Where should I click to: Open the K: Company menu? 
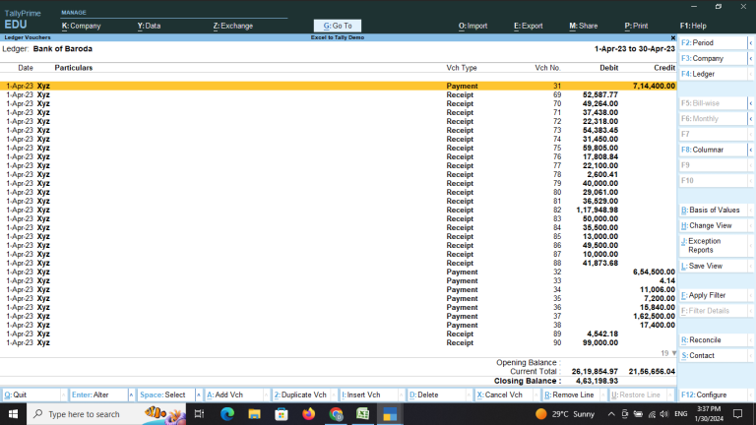[x=81, y=26]
